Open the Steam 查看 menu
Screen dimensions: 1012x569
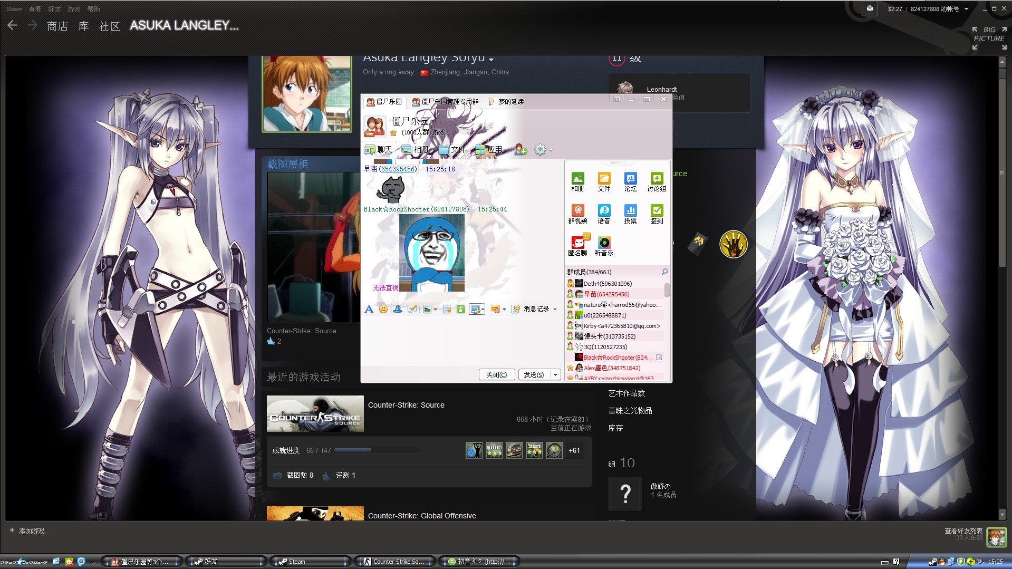35,9
